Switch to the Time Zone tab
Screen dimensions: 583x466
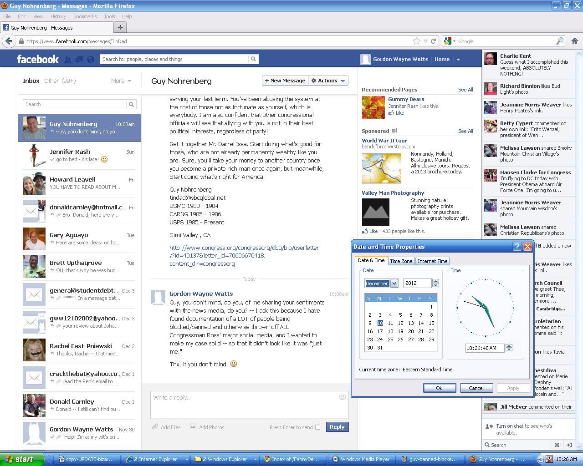click(x=401, y=261)
